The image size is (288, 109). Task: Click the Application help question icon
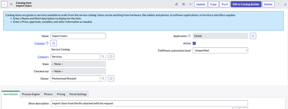click(x=189, y=36)
